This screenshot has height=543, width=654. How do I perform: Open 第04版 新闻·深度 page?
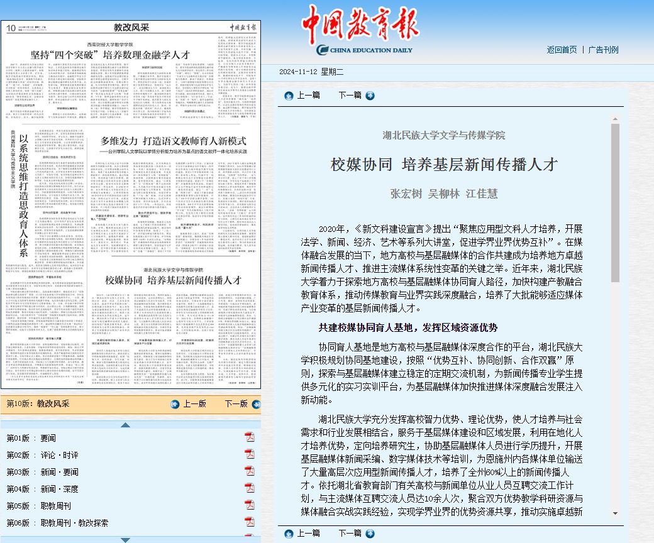43,489
